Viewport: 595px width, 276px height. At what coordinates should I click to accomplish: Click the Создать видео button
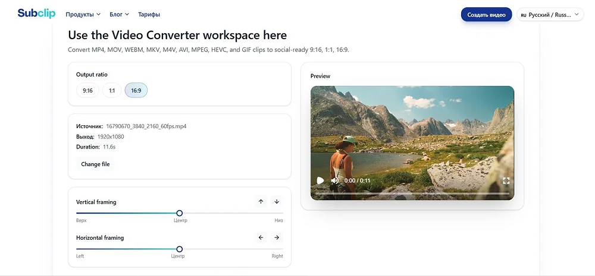pyautogui.click(x=487, y=14)
